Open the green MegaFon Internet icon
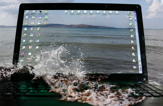The height and width of the screenshot is (106, 163). 46,17
